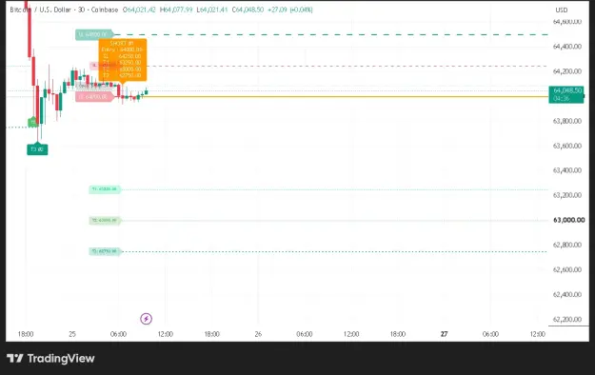Select the T3 62750.00 target label
Image resolution: width=595 pixels, height=375 pixels.
(105, 251)
